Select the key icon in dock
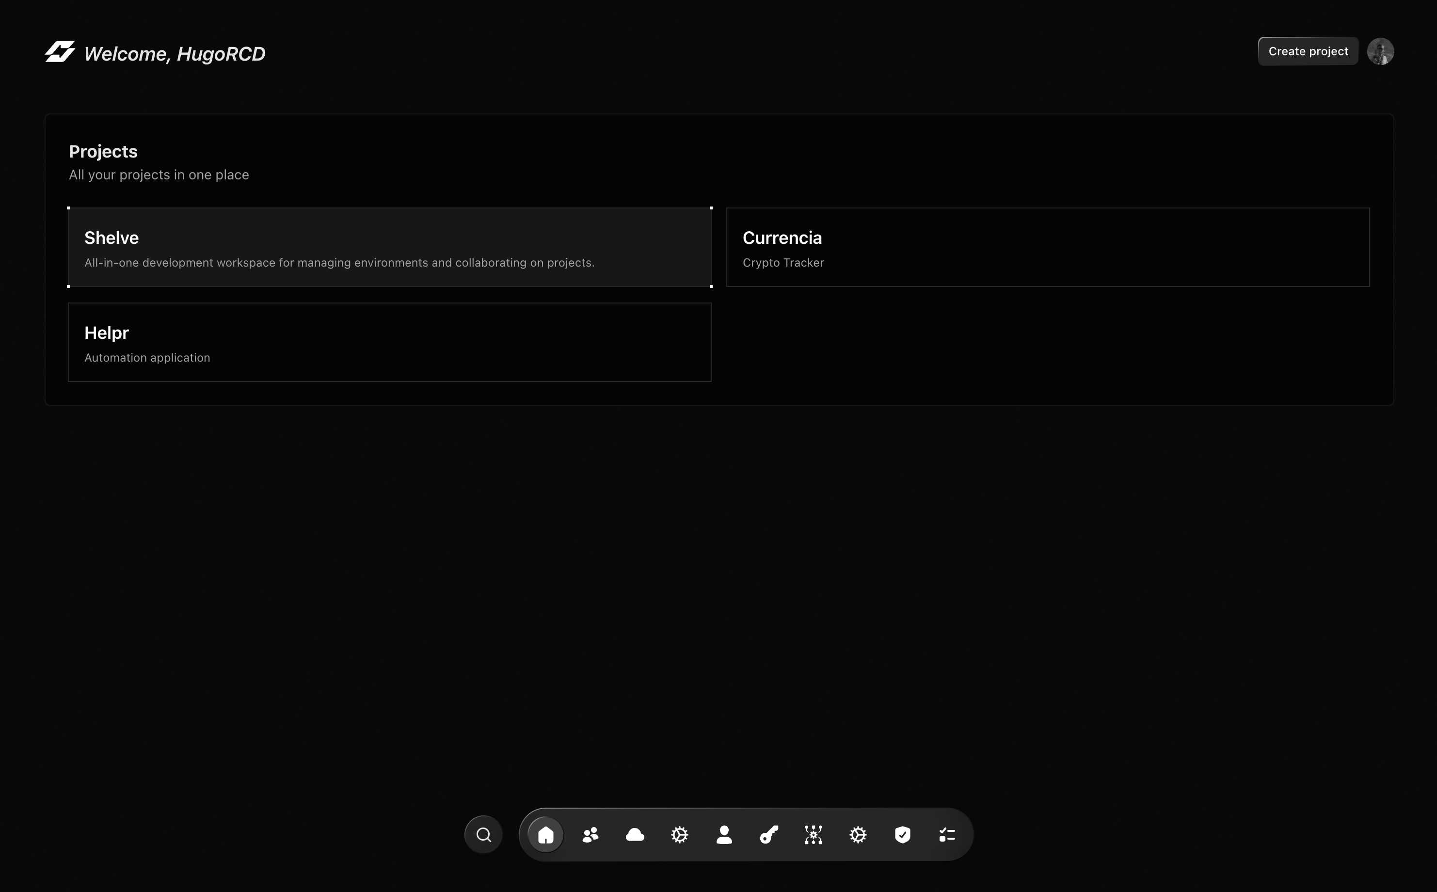 [x=768, y=835]
